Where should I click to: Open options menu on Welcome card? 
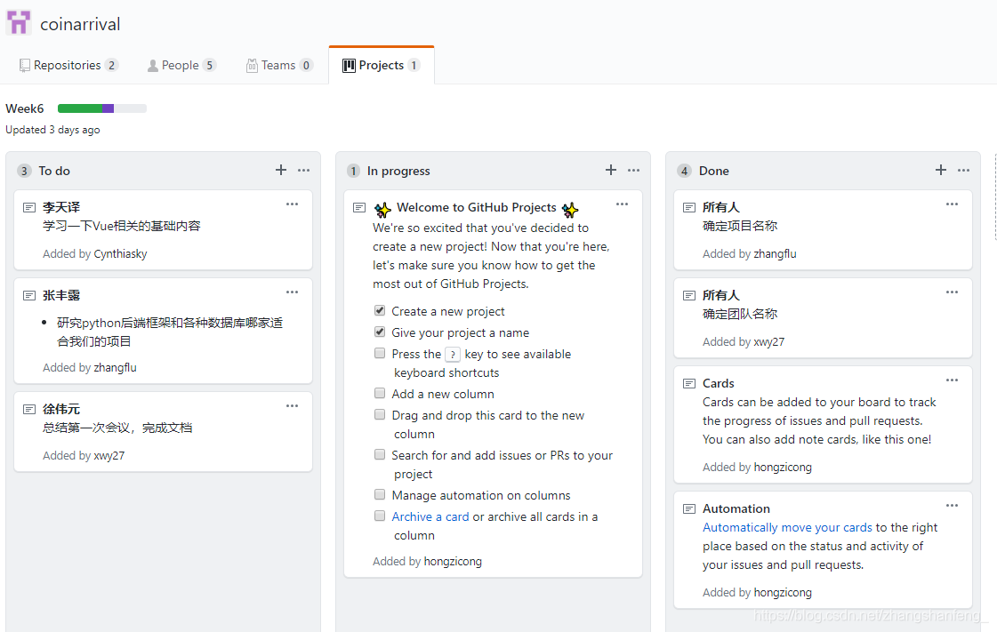[x=622, y=204]
